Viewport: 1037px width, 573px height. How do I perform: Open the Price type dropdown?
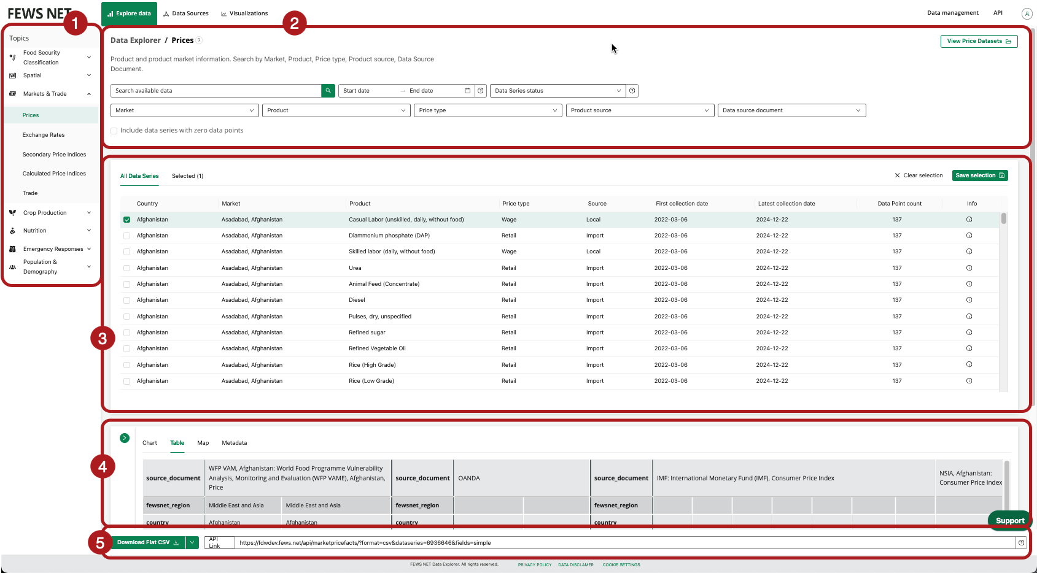487,110
